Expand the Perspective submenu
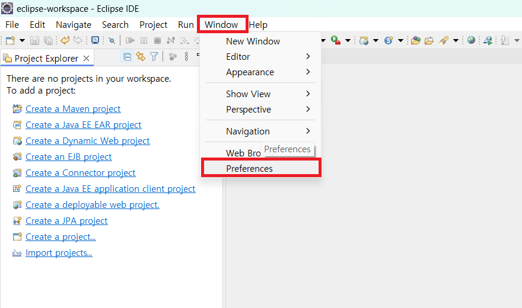Viewport: 522px width, 308px height. [260, 110]
